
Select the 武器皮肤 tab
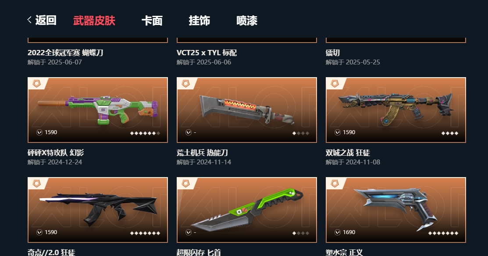tap(94, 21)
